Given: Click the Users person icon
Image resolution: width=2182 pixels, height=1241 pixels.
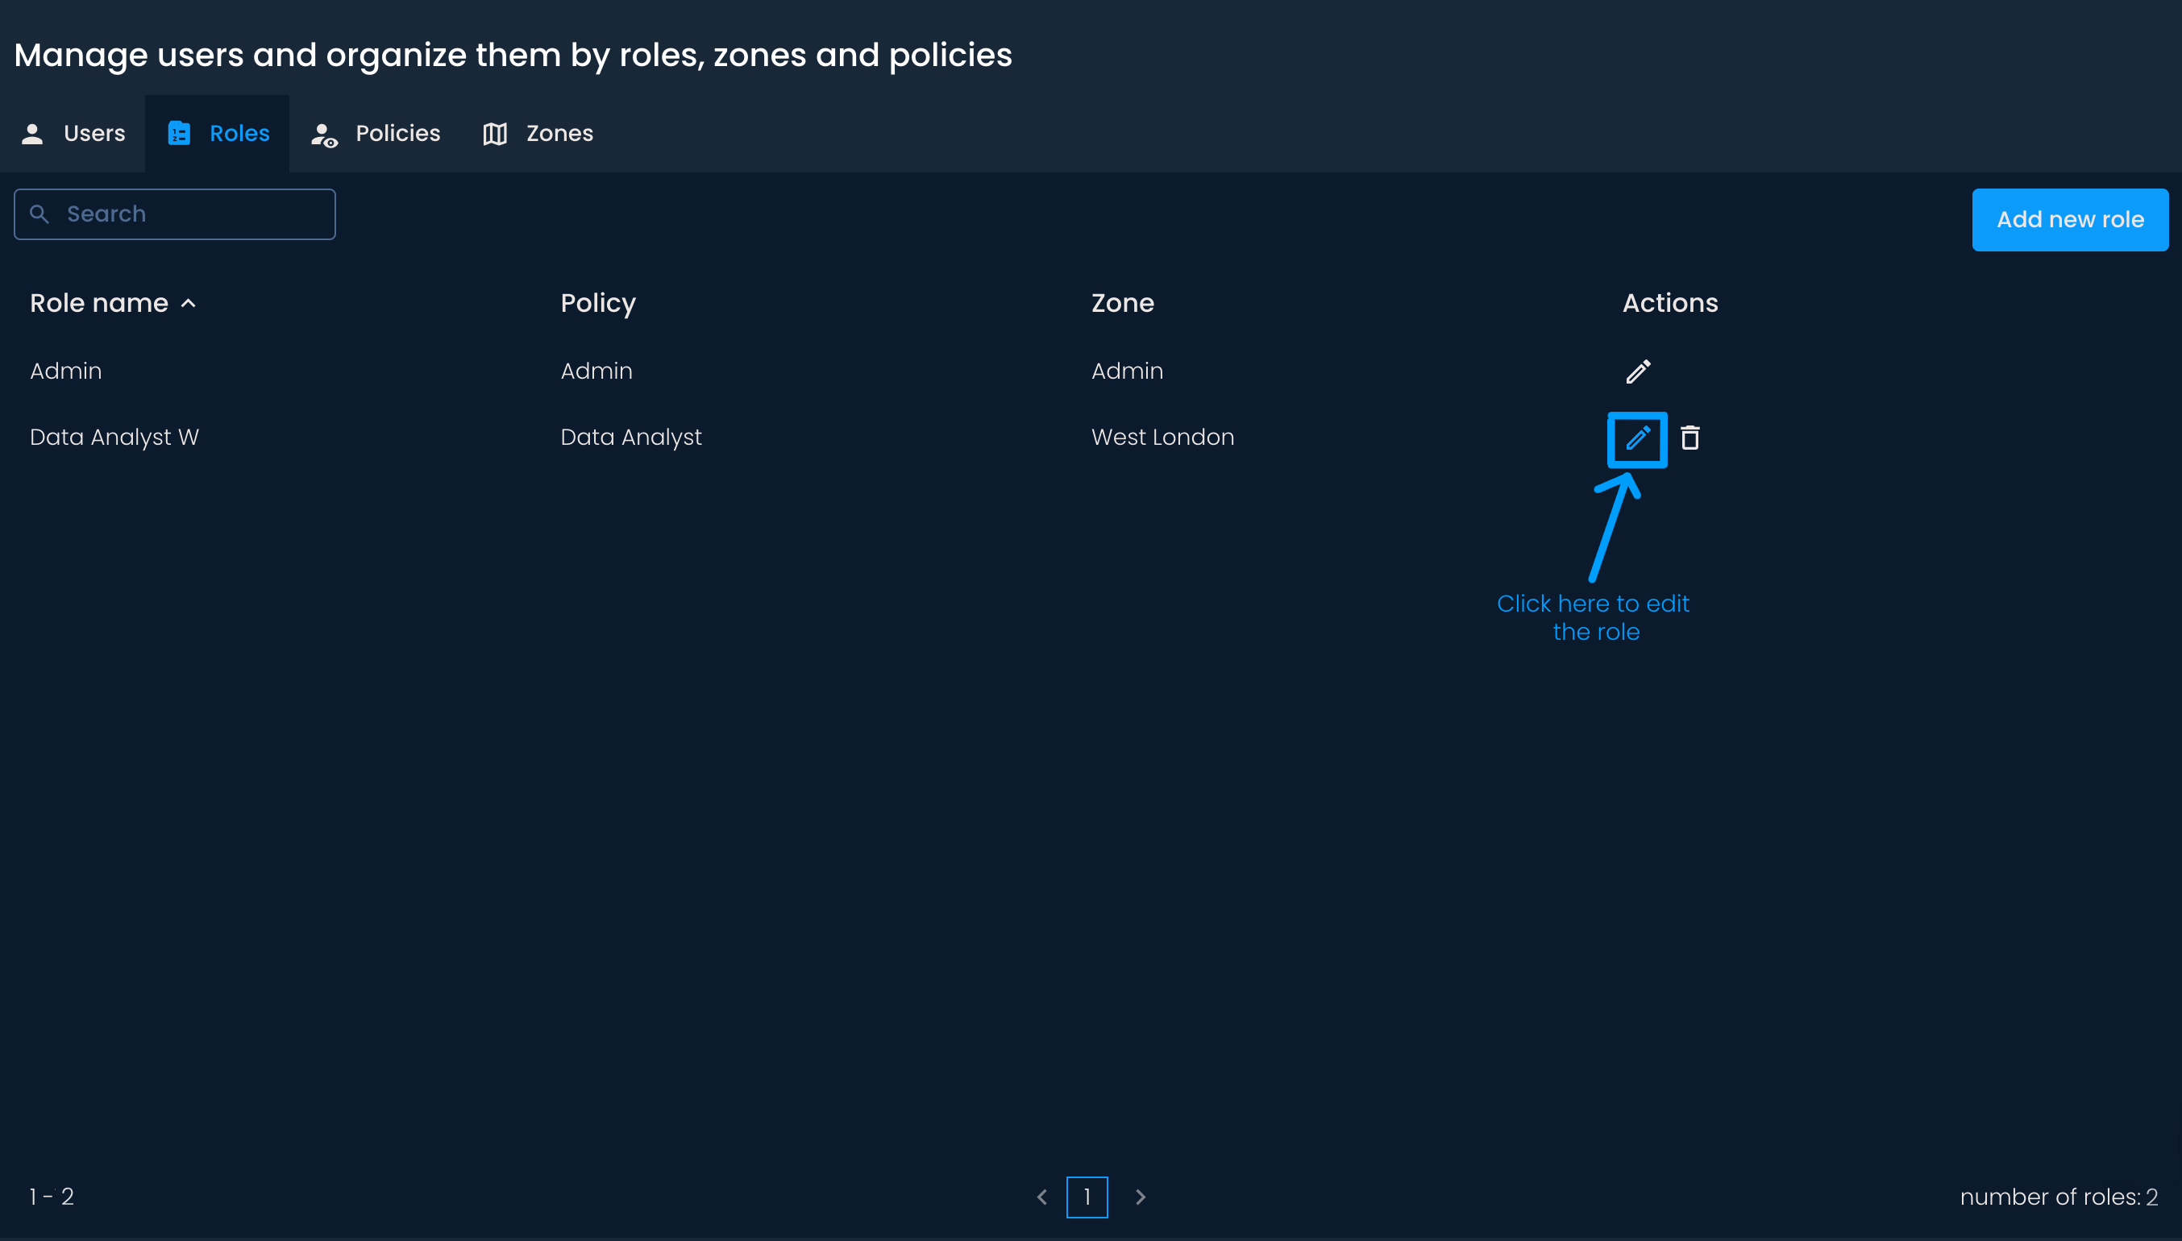Looking at the screenshot, I should click(x=32, y=134).
